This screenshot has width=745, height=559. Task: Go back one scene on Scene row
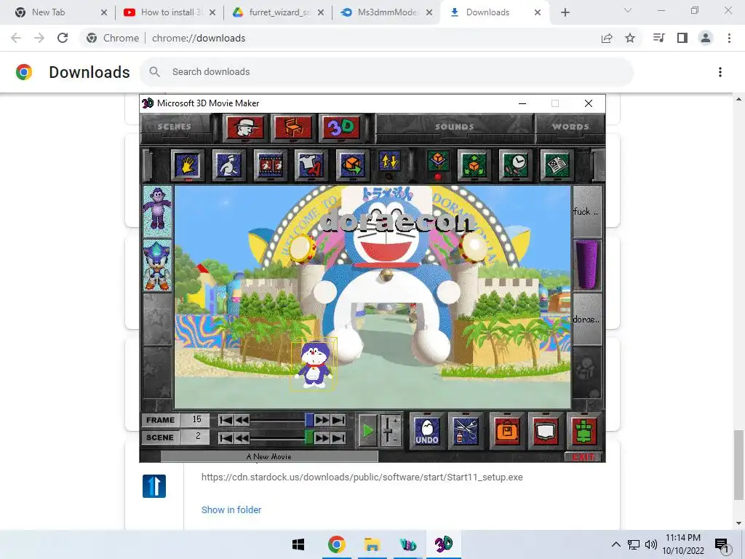[242, 437]
